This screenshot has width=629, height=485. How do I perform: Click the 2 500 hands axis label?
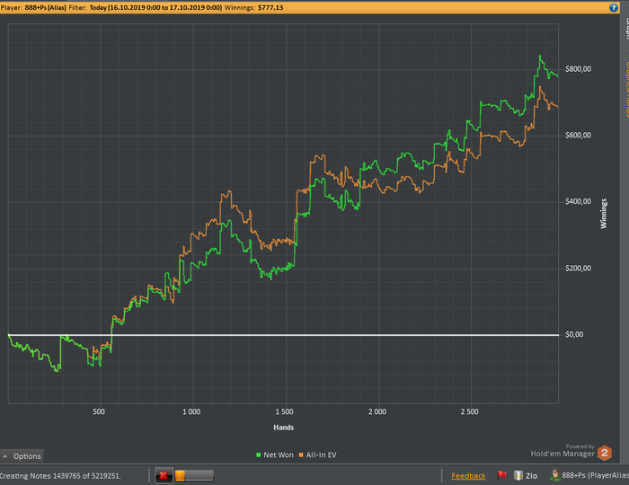pyautogui.click(x=470, y=411)
